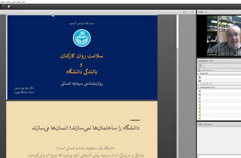Expand the Presenters (0) group
This screenshot has width=241, height=158.
coord(198,84)
